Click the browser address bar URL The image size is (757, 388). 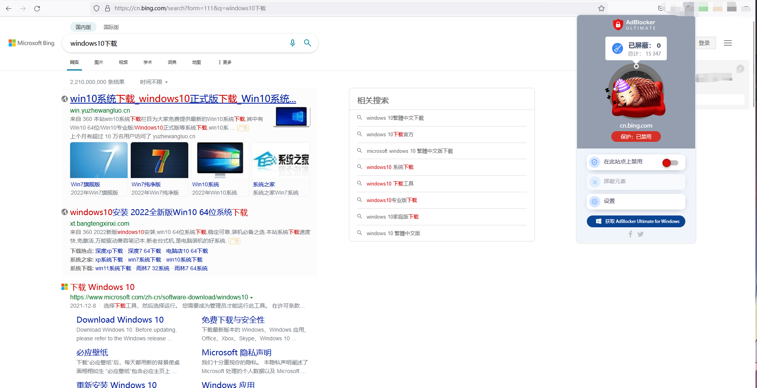click(x=190, y=8)
